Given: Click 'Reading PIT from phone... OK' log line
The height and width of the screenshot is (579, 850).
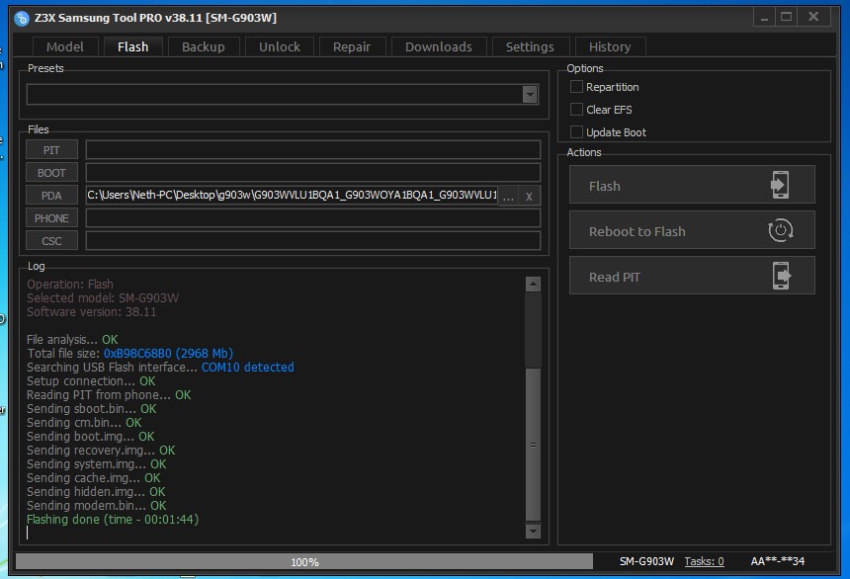Looking at the screenshot, I should [x=109, y=394].
